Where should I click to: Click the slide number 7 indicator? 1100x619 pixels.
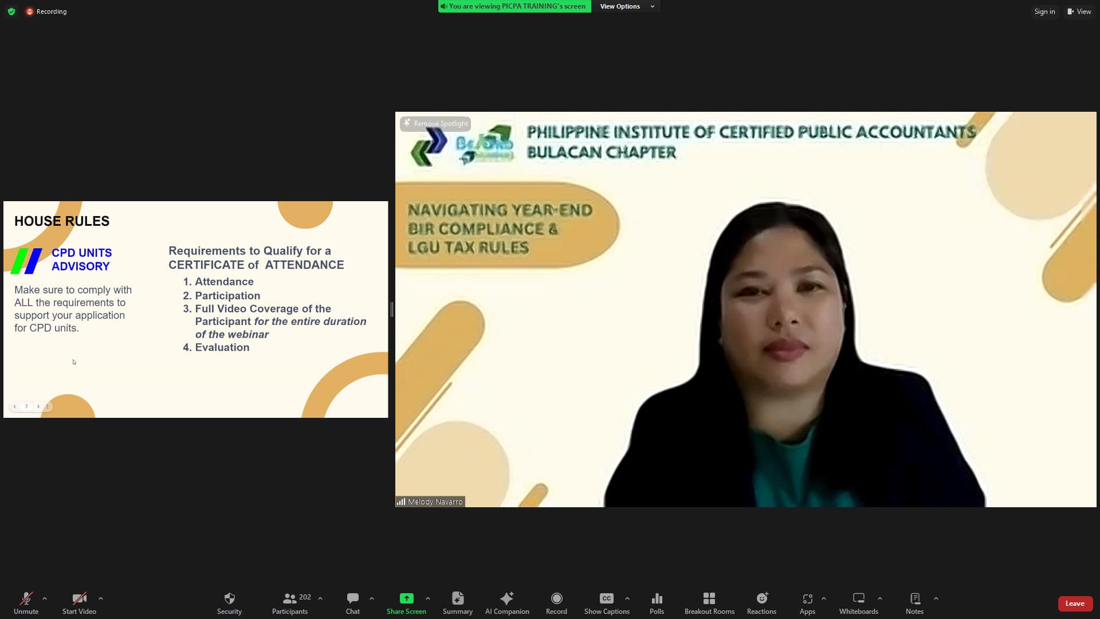(26, 406)
